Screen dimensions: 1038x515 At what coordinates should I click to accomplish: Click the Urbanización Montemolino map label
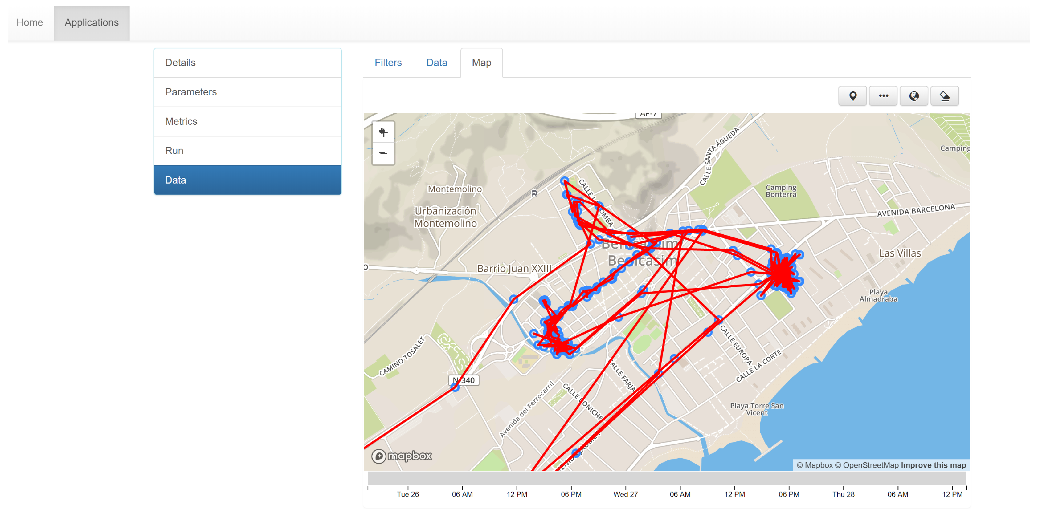(446, 217)
